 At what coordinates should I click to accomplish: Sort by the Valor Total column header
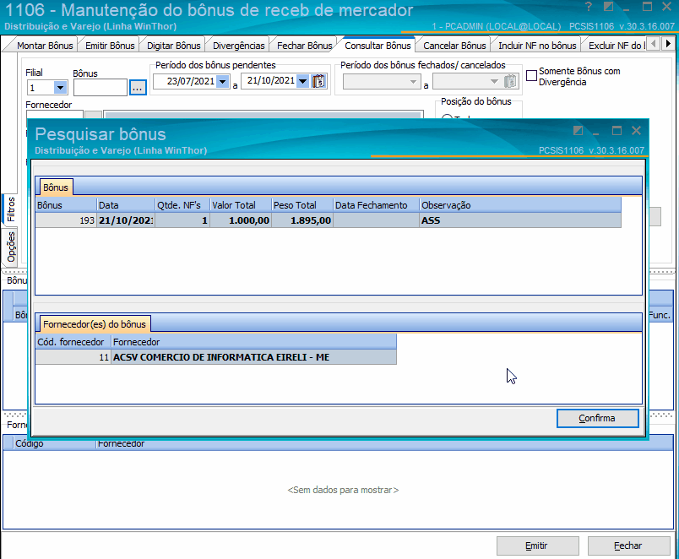pos(241,205)
